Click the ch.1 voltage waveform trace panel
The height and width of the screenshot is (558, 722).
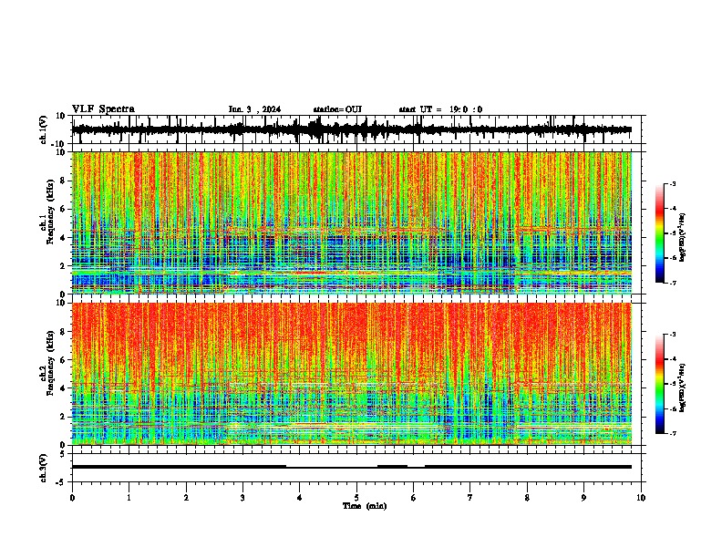point(356,129)
